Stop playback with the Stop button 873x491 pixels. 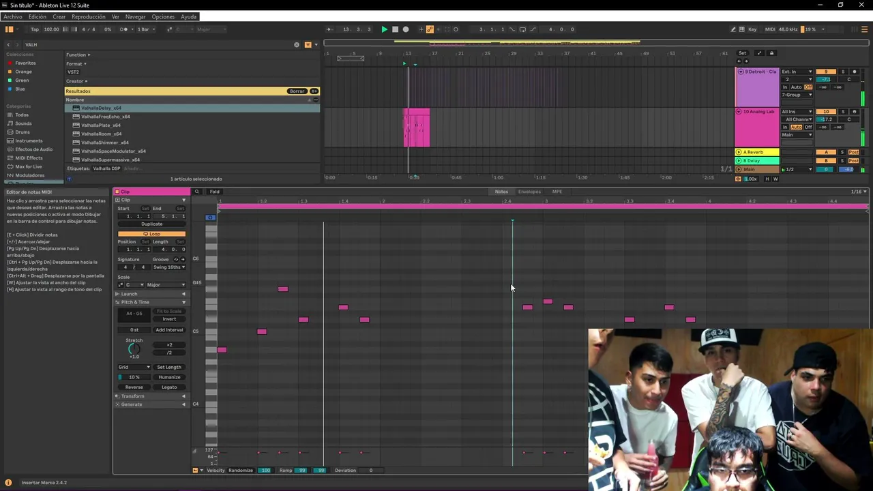click(395, 29)
